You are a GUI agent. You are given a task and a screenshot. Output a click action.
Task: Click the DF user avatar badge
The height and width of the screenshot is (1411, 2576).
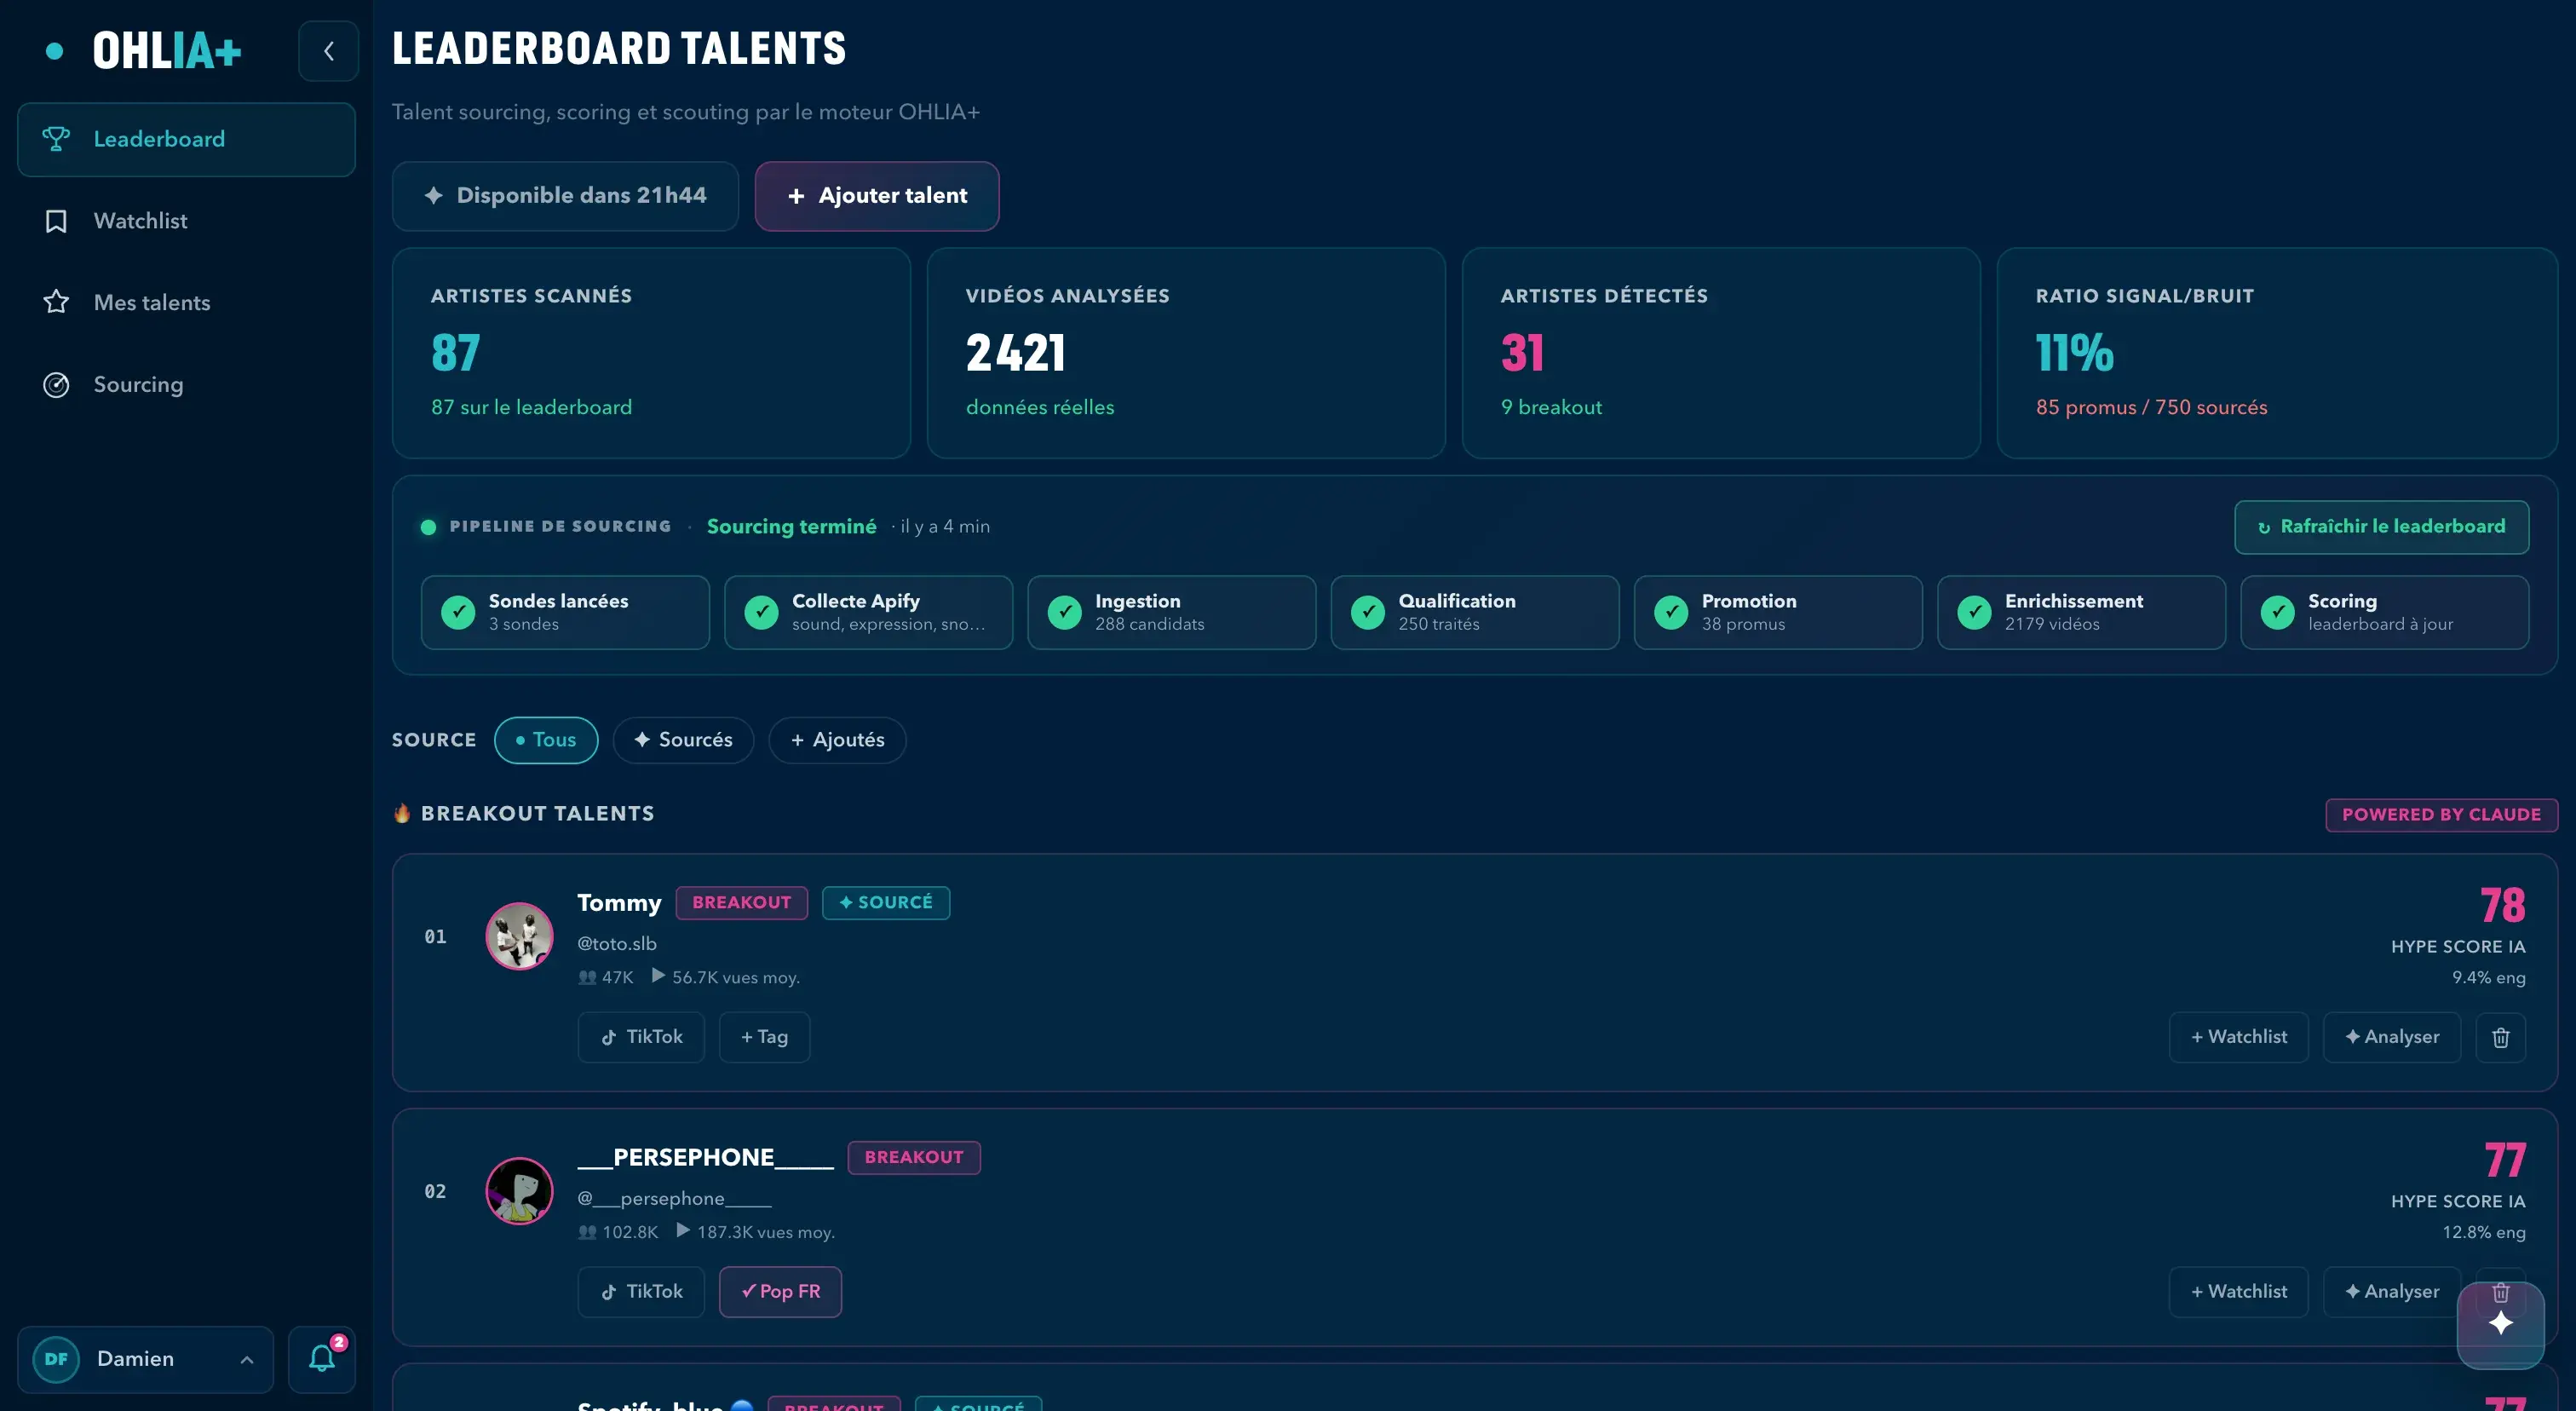tap(56, 1359)
